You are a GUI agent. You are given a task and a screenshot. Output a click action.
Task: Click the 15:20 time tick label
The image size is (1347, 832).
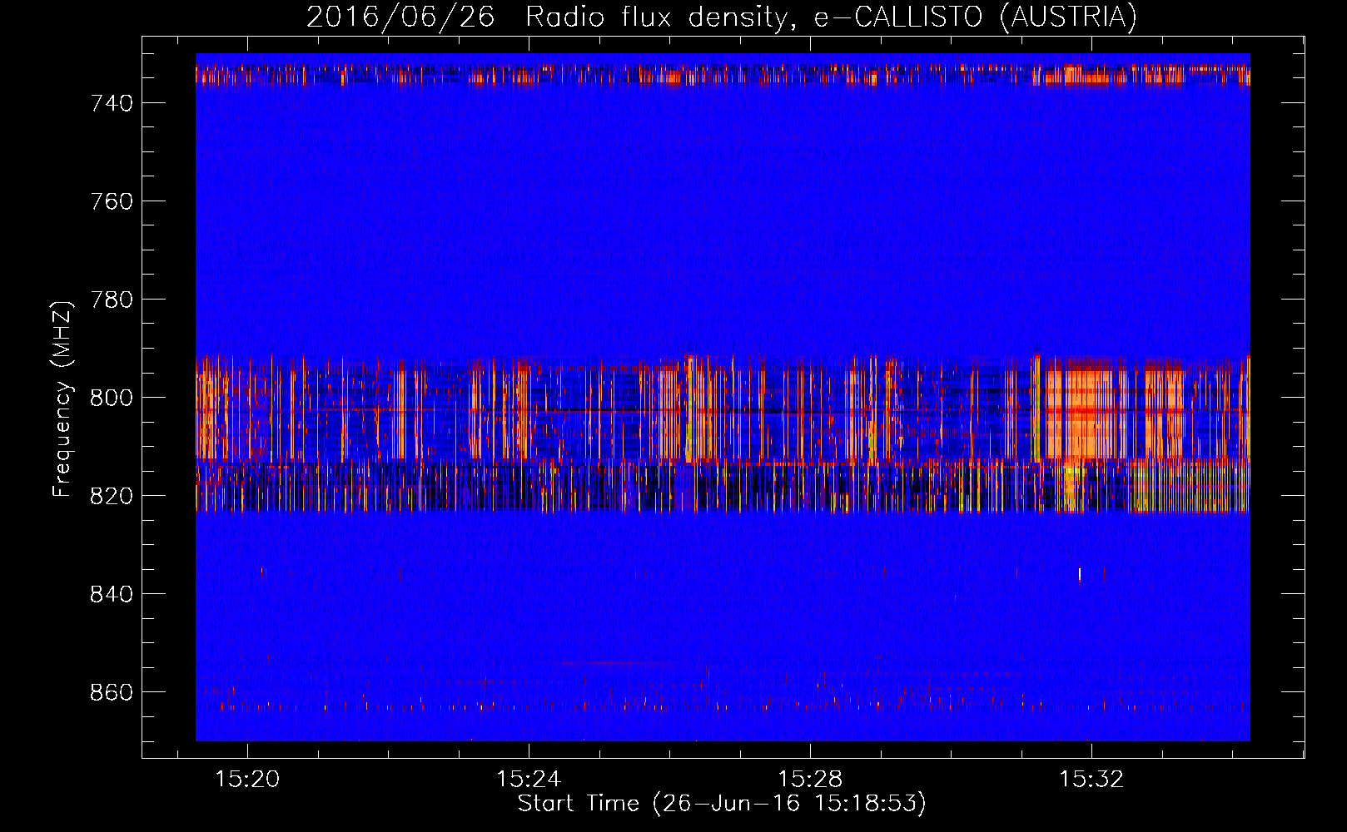coord(247,780)
